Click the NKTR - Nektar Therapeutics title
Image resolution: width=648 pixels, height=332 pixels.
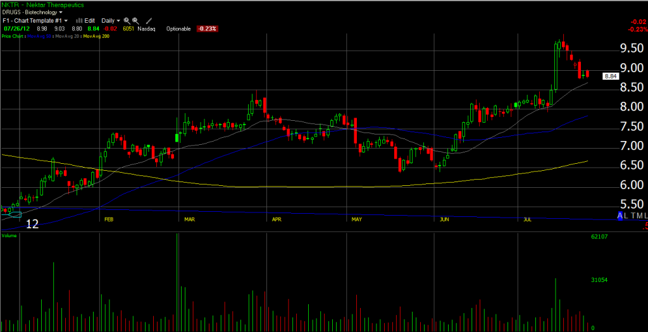(x=42, y=4)
